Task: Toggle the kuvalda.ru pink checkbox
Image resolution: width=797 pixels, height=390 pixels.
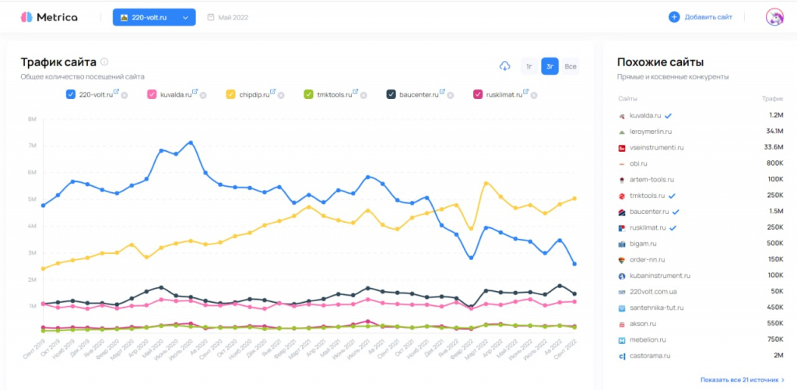Action: tap(152, 94)
